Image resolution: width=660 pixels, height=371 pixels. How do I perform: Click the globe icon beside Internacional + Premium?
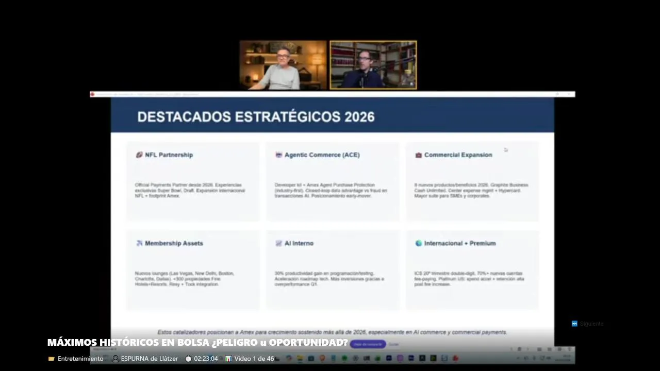click(418, 243)
